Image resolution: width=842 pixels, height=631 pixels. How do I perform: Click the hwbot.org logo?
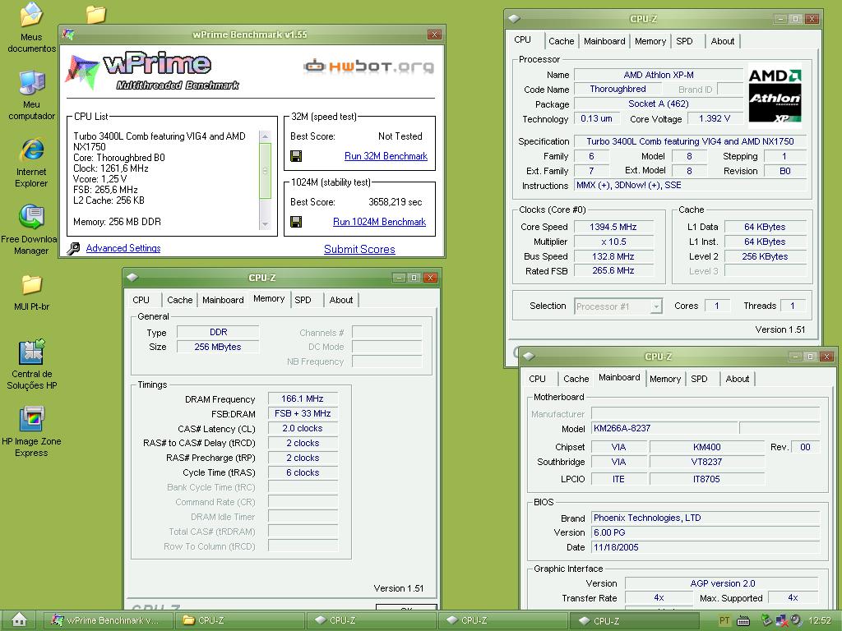point(368,67)
